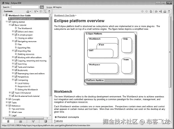Screen dimensions: 174x129
Task: Switch to the Search Results tab at bottom
Action: pos(33,121)
